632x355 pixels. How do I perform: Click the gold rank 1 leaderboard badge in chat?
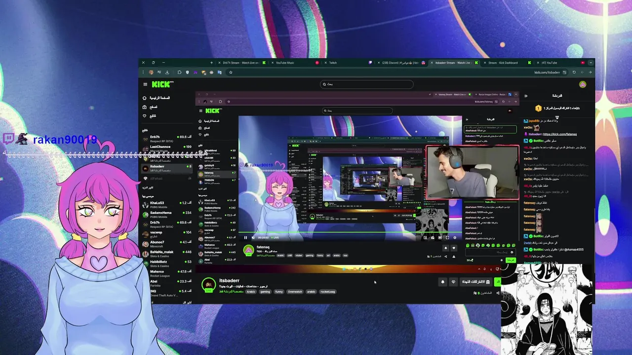point(539,108)
